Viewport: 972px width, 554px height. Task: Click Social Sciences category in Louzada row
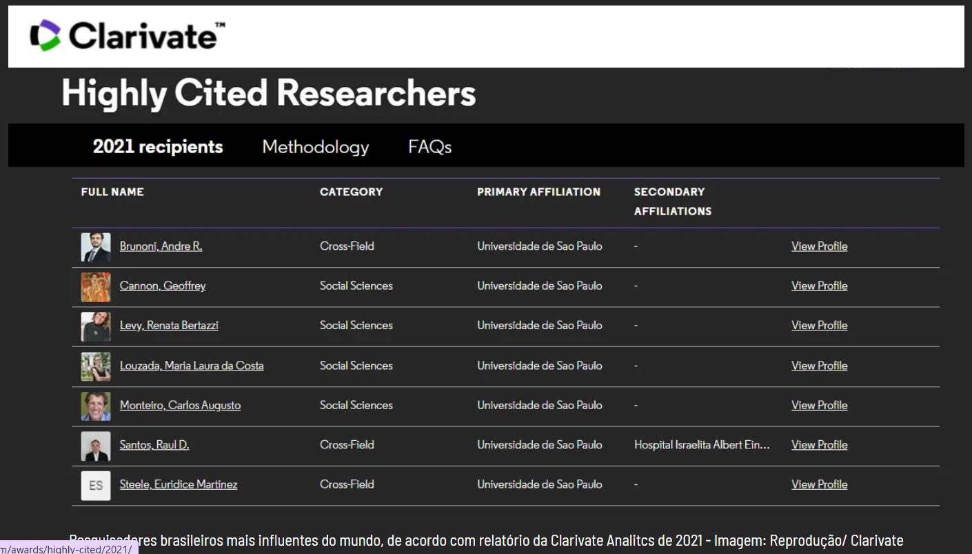(356, 366)
